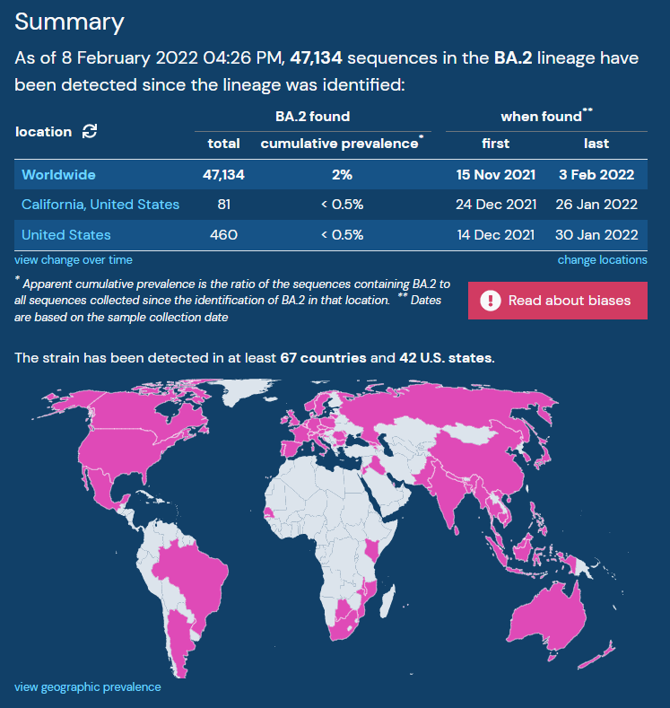Image resolution: width=670 pixels, height=708 pixels.
Task: Click the Worldwide total 47,134 cell
Action: [x=223, y=174]
